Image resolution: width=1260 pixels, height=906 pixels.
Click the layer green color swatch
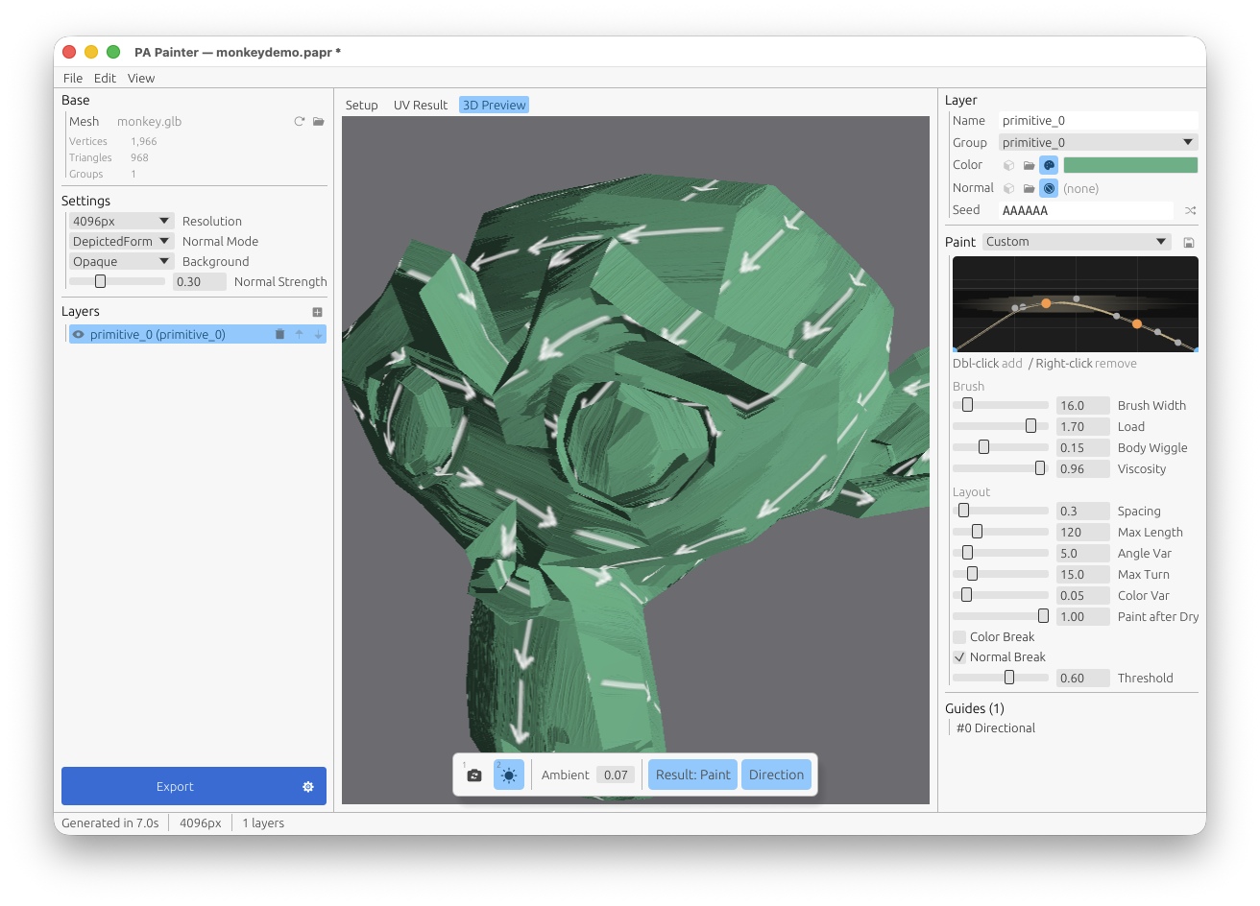click(1130, 165)
